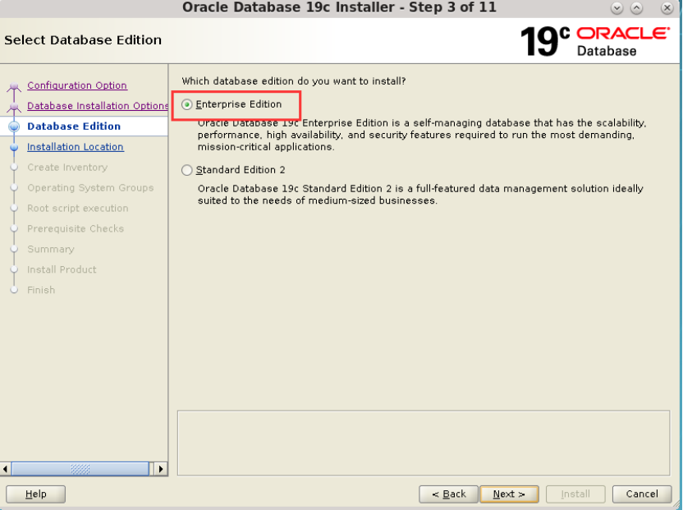Click the right arrow of the sidebar scrollbar
Screen dimensions: 683x510
coord(161,469)
